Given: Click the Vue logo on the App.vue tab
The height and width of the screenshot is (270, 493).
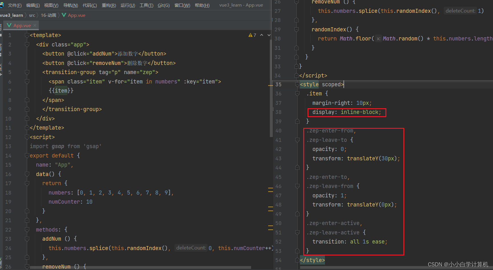Looking at the screenshot, I should [9, 25].
